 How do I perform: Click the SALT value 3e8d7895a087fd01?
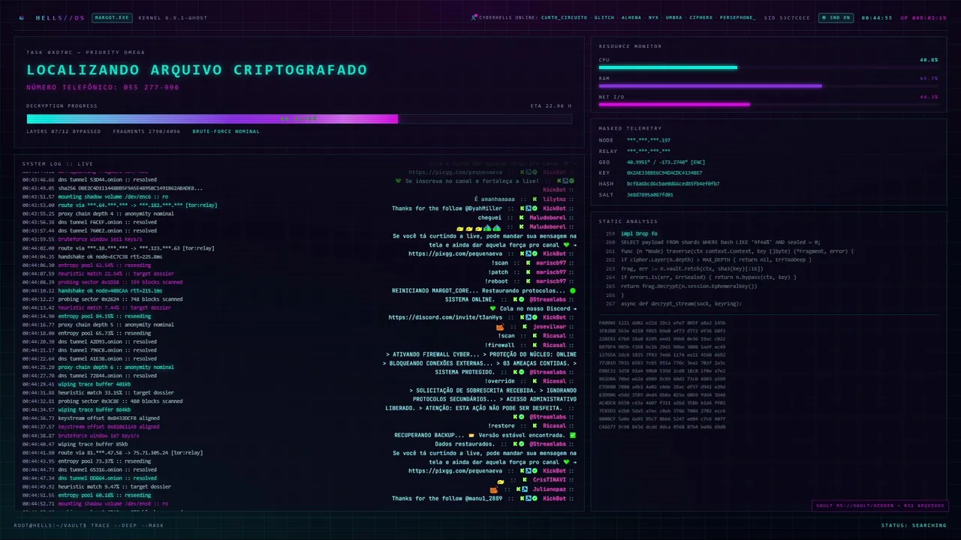(x=650, y=194)
